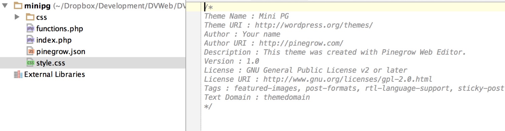Select External Libraries node
Image resolution: width=505 pixels, height=131 pixels.
[x=55, y=74]
